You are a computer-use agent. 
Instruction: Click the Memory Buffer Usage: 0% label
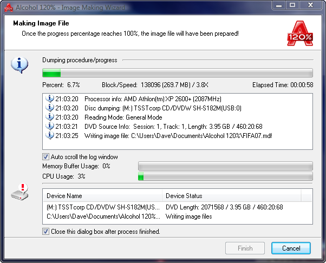click(x=76, y=166)
